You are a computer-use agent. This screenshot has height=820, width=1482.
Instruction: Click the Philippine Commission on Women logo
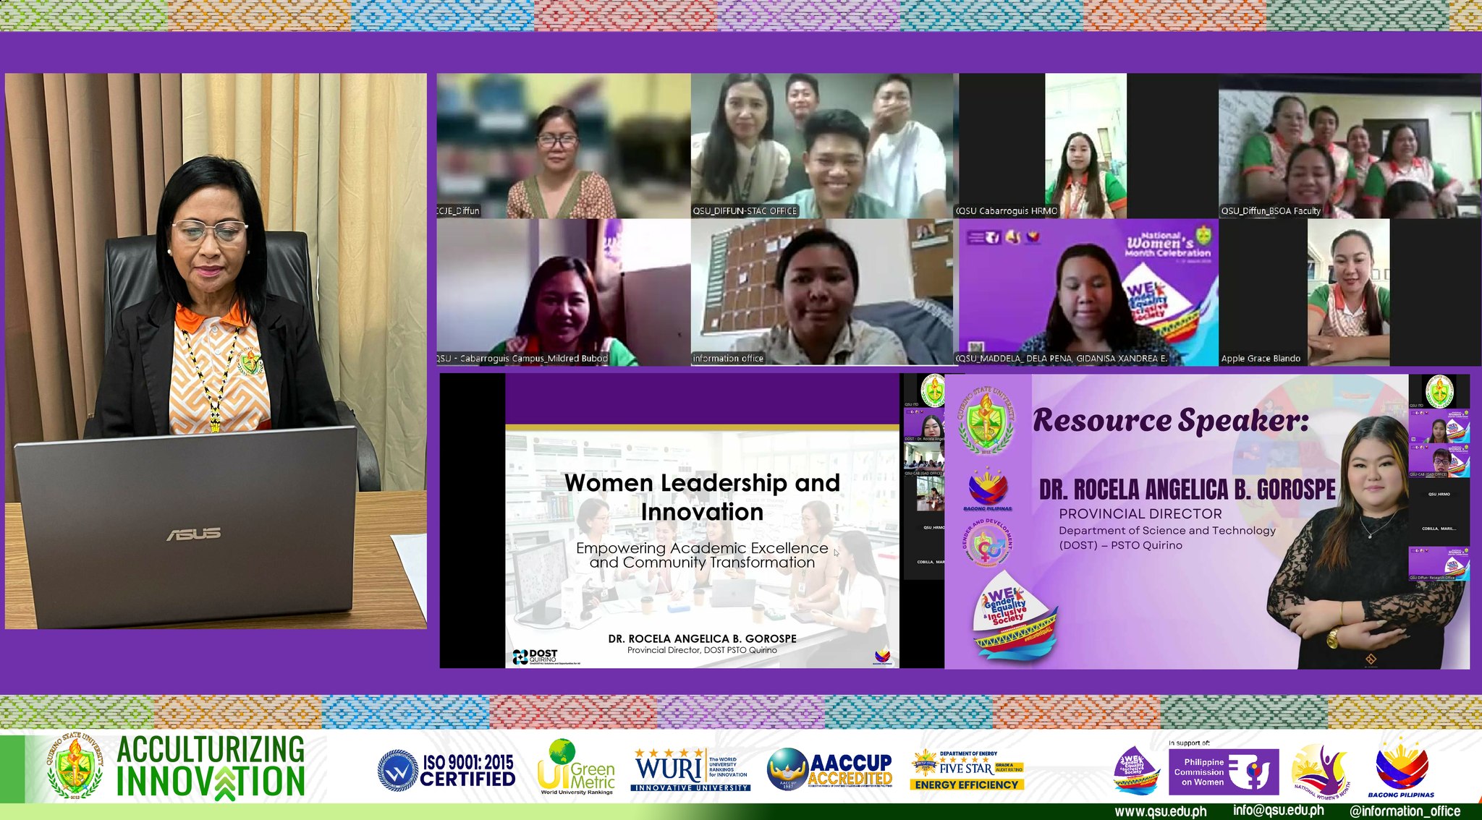point(1223,772)
